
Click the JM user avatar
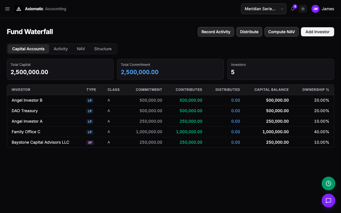click(x=315, y=9)
